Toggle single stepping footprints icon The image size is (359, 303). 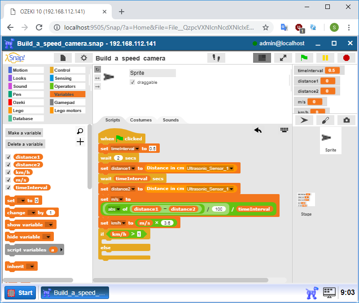216,58
